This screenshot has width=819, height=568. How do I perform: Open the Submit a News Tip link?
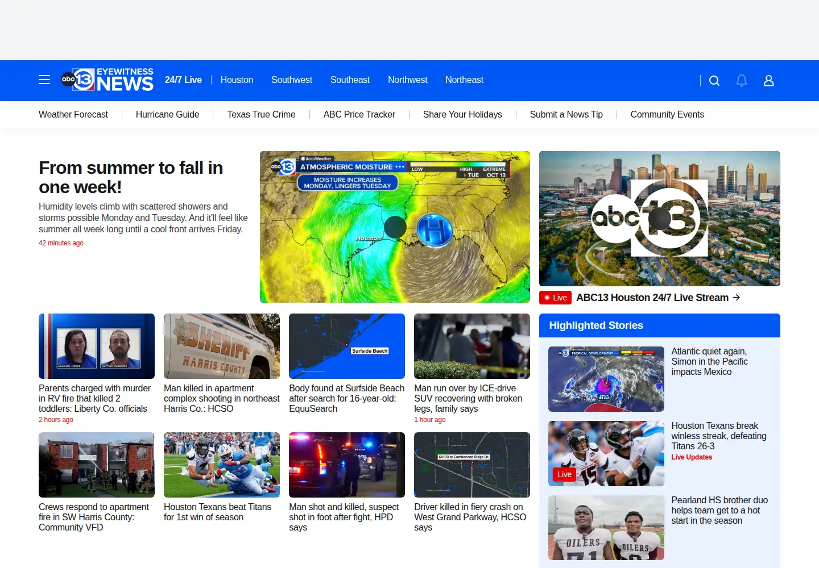click(566, 115)
